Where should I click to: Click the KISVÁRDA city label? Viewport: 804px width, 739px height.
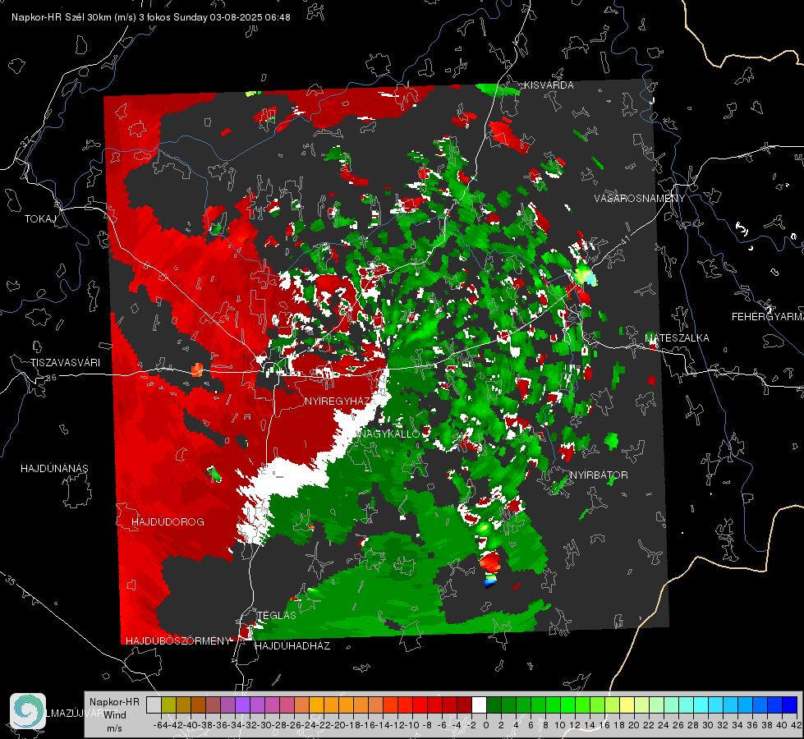coord(548,85)
